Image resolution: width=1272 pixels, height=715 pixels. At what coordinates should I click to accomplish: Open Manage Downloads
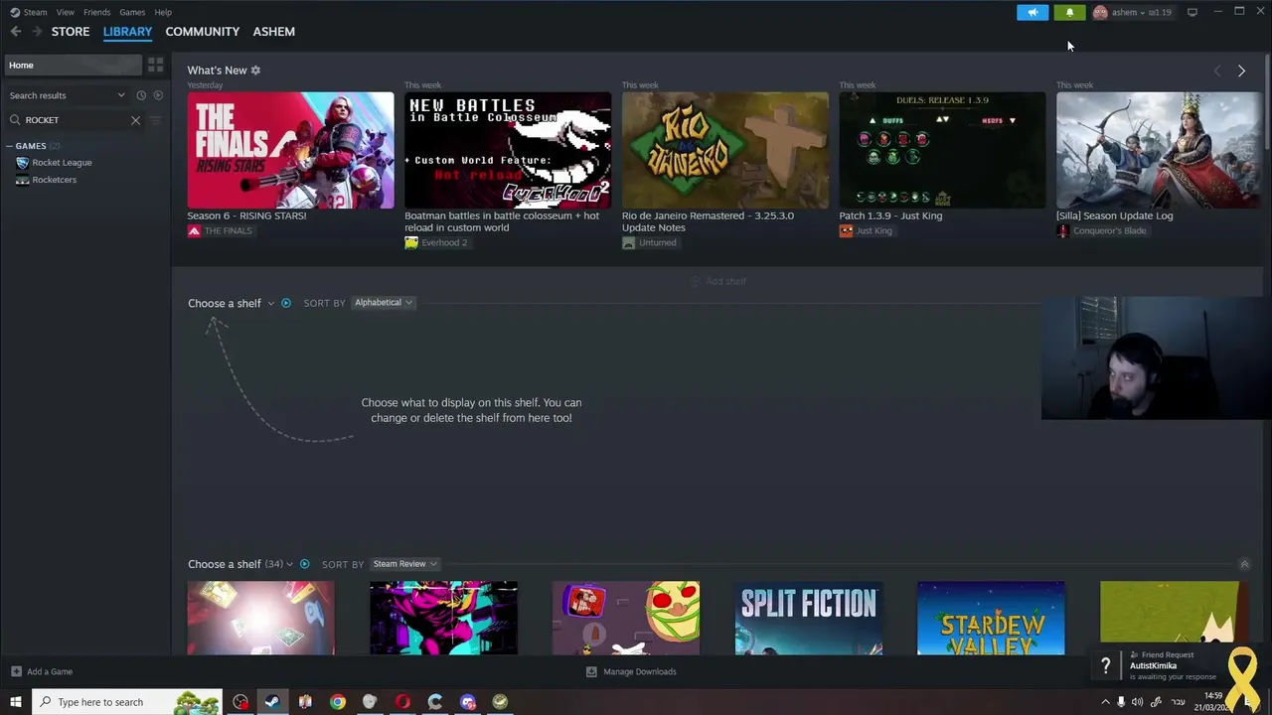pyautogui.click(x=631, y=671)
